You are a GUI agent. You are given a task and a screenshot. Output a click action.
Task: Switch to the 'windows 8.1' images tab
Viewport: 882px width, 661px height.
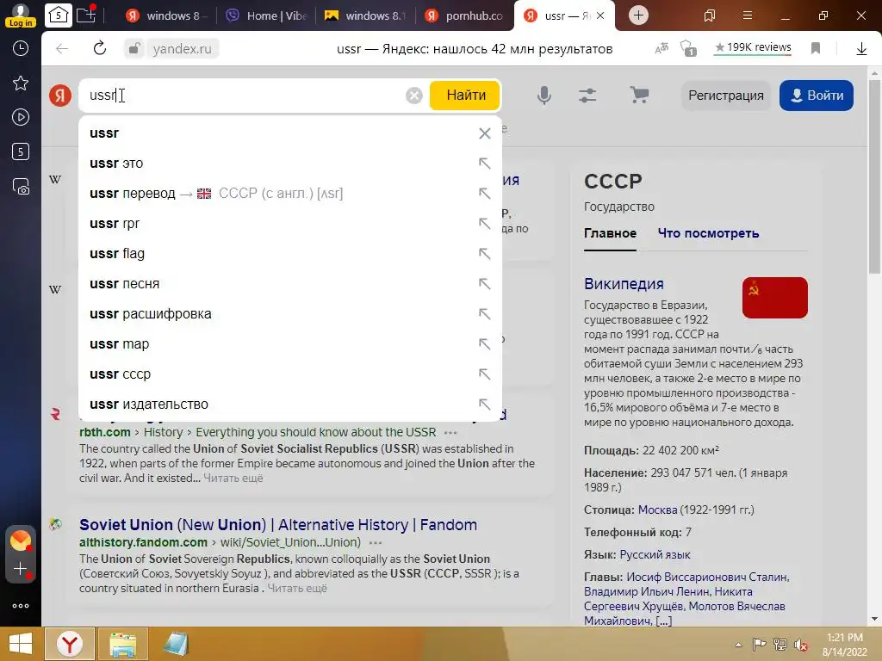coord(365,15)
